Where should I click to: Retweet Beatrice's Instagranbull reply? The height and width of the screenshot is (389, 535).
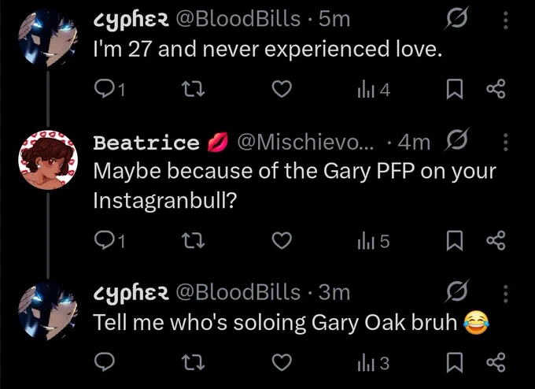tap(193, 240)
